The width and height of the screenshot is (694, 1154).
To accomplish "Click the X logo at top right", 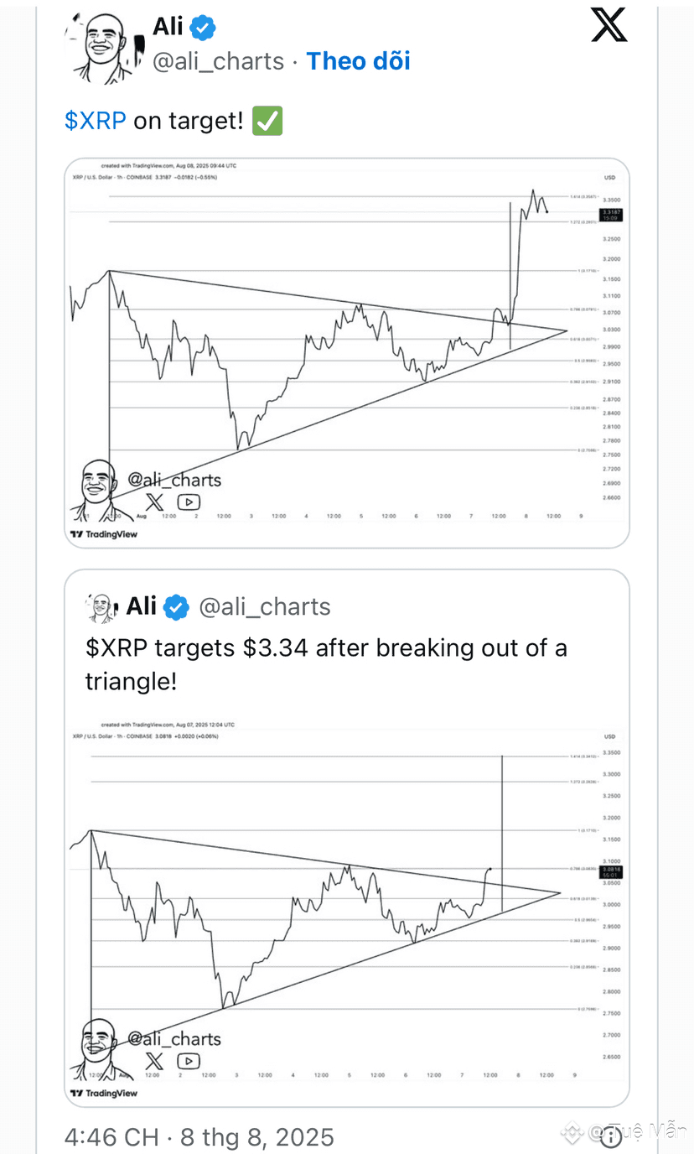I will tap(609, 23).
